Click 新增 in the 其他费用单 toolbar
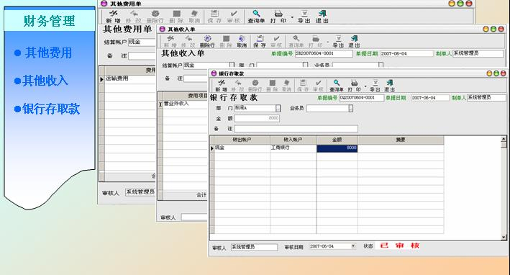Screen dimensions: 510x275 [114, 17]
